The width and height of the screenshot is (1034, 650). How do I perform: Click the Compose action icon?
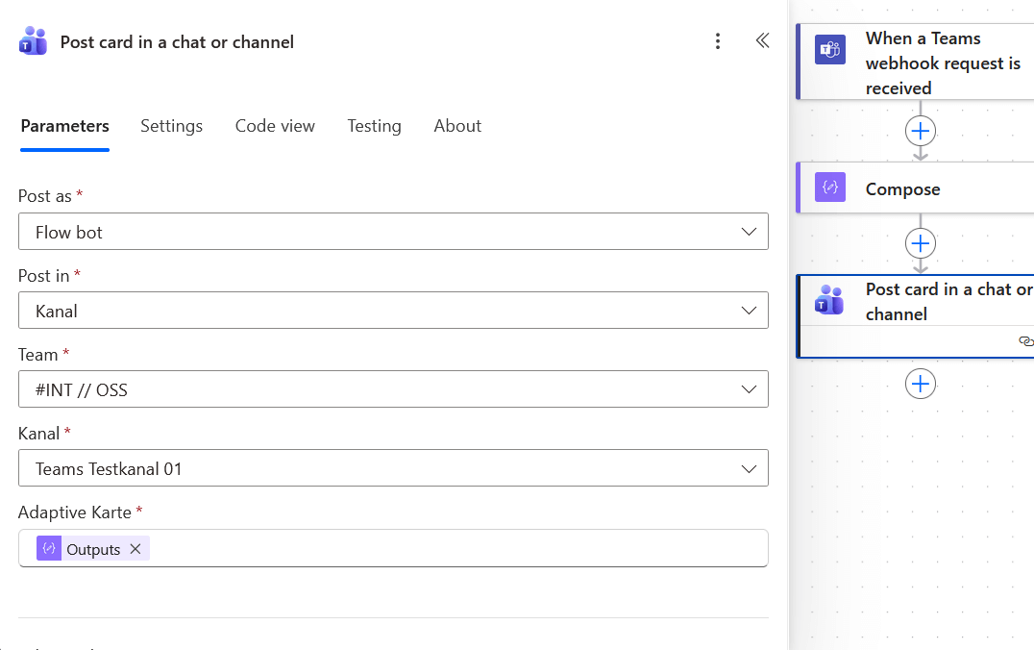830,188
